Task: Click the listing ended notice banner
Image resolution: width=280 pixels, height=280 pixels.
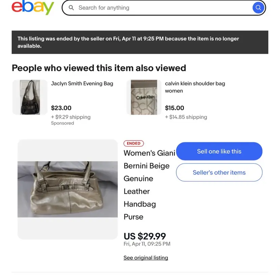Action: click(140, 42)
